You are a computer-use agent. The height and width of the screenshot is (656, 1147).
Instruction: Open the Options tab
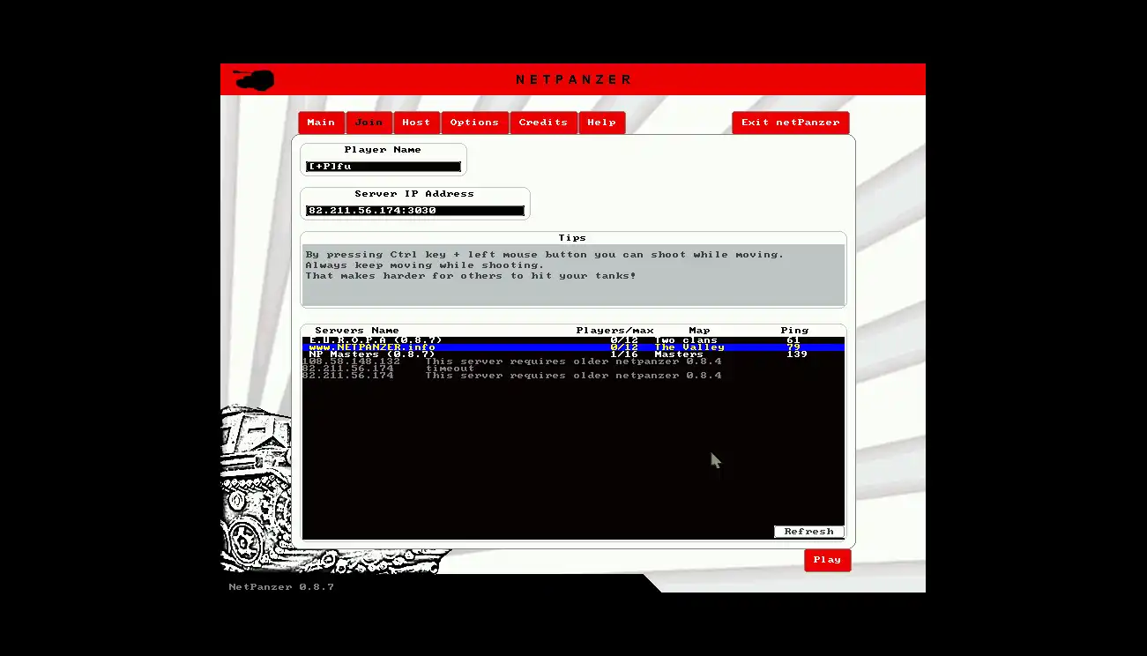point(474,123)
